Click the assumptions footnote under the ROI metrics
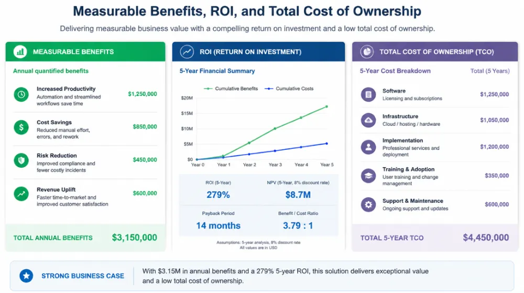 coord(258,245)
